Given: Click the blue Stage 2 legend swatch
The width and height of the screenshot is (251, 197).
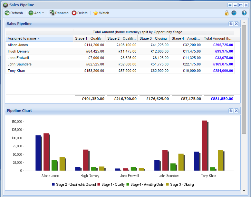Looking at the screenshot, I should pos(53,184).
